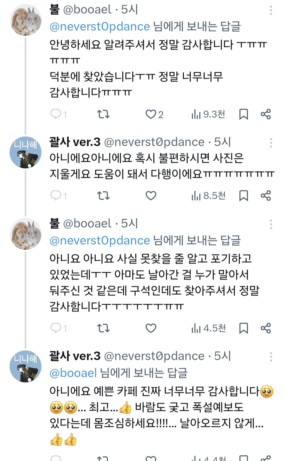
Task: Retweet 불's first reply tweet
Action: click(103, 114)
